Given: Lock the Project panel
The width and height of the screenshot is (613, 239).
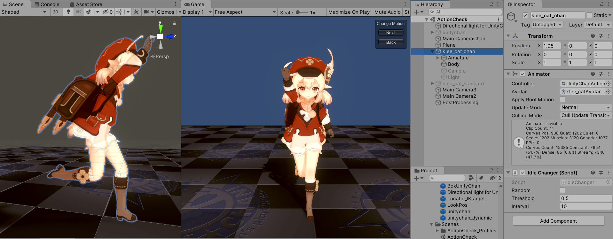Looking at the screenshot, I should [491, 170].
